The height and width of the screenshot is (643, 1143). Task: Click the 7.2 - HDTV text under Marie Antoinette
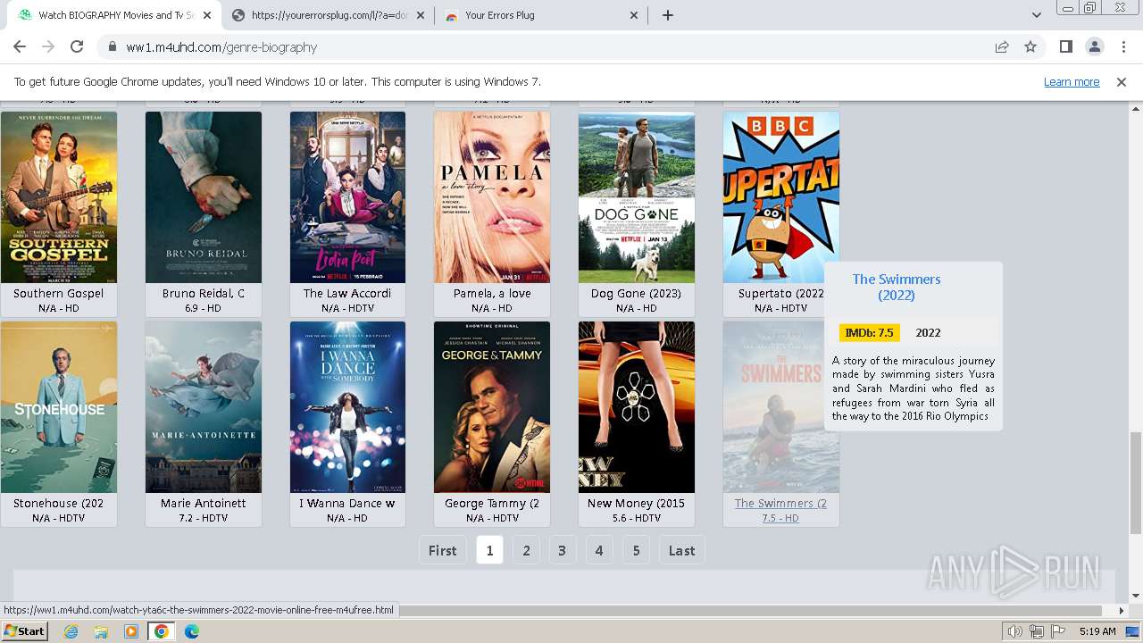pos(203,518)
